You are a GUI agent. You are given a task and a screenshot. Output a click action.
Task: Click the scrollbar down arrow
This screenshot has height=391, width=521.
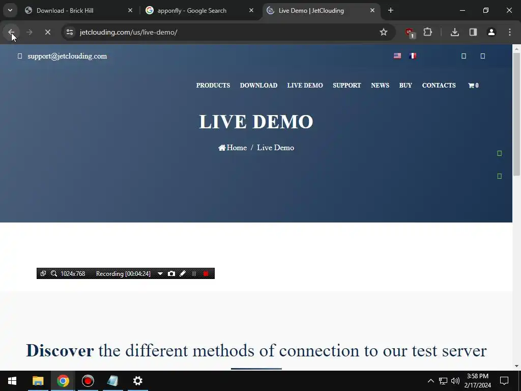[x=517, y=366]
